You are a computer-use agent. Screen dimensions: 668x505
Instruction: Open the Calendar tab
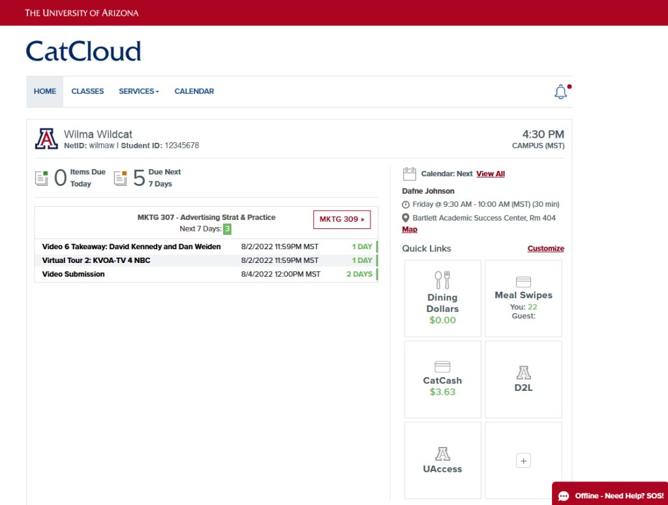click(x=194, y=91)
